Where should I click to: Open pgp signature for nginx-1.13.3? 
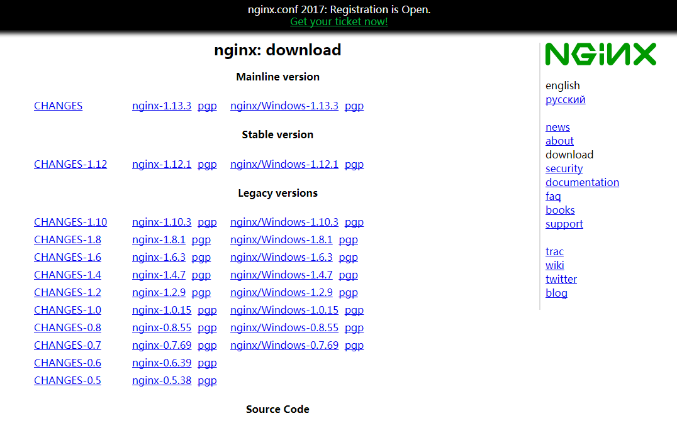click(207, 106)
